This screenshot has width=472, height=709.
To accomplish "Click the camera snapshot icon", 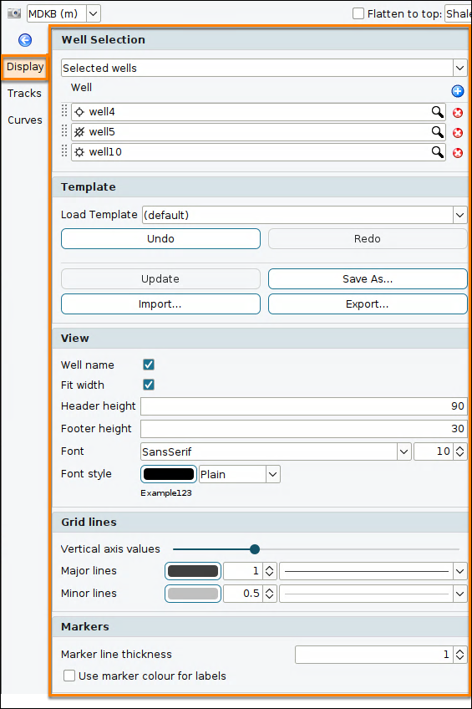I will tap(14, 13).
